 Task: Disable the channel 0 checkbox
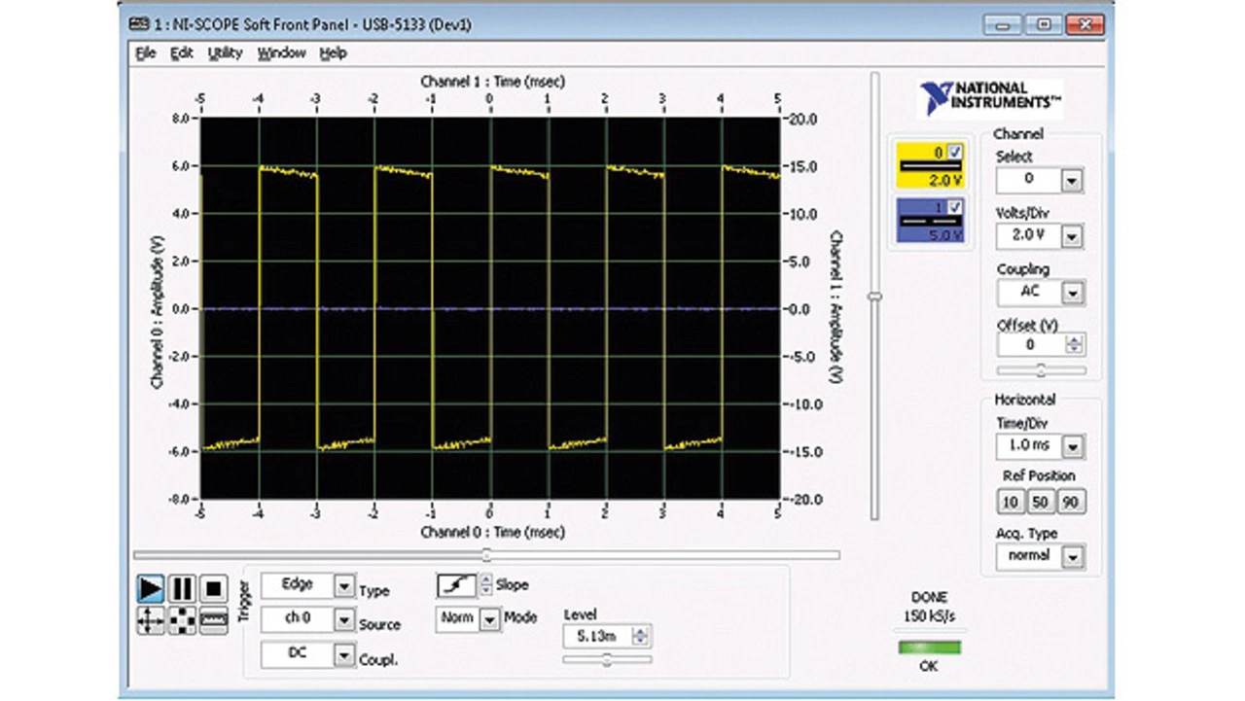pos(954,151)
